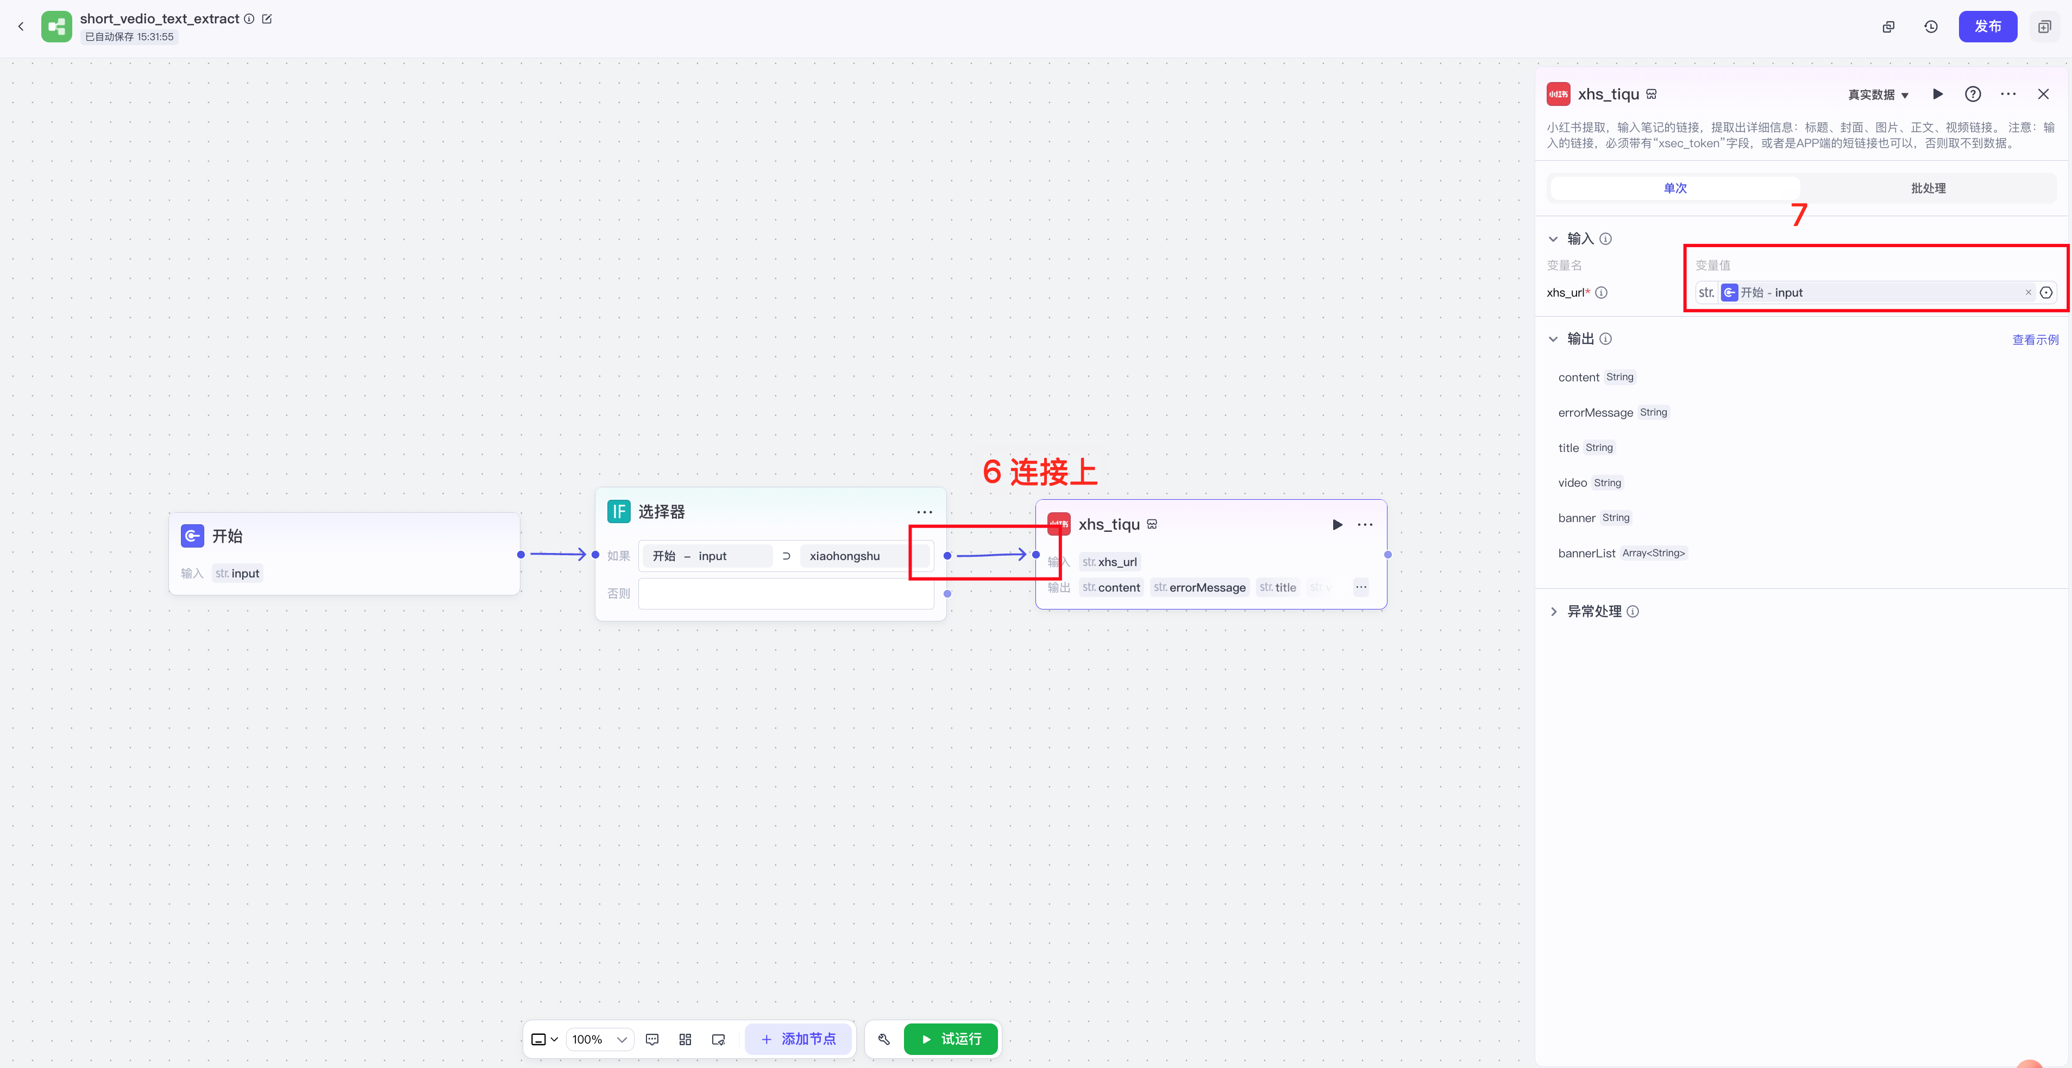
Task: Switch to the 批处理 tab
Action: (x=1928, y=188)
